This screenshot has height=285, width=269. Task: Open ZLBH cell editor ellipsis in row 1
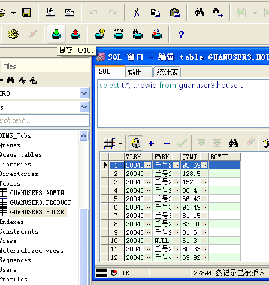(147, 165)
